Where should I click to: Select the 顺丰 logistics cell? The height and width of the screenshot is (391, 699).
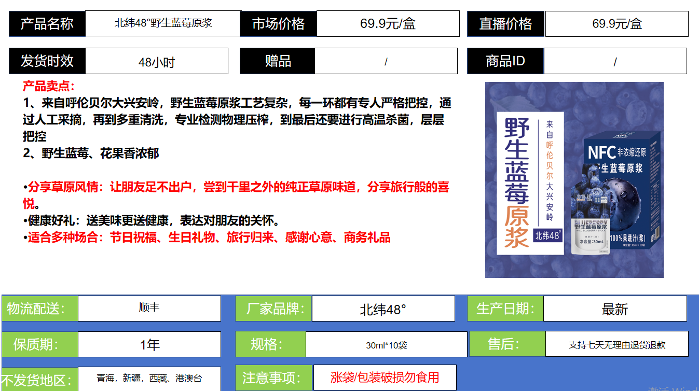[x=149, y=308]
